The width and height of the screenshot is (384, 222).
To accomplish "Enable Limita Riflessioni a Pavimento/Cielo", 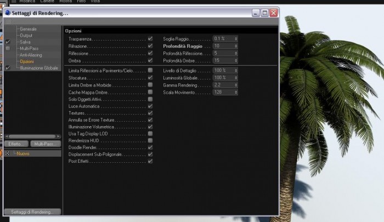I will [150, 70].
